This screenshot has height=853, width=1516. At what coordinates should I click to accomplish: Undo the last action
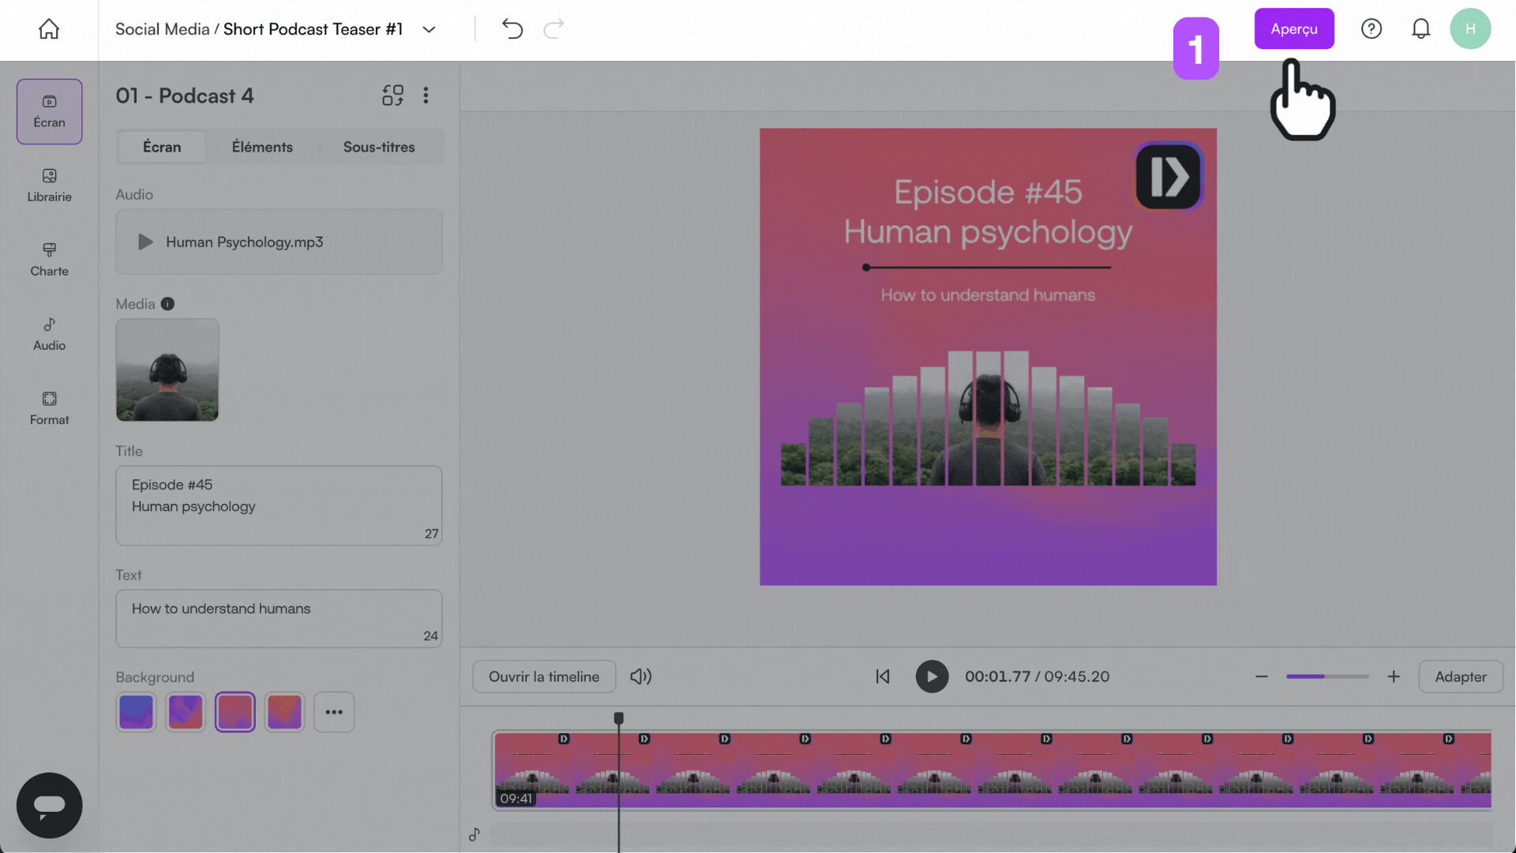pos(512,28)
